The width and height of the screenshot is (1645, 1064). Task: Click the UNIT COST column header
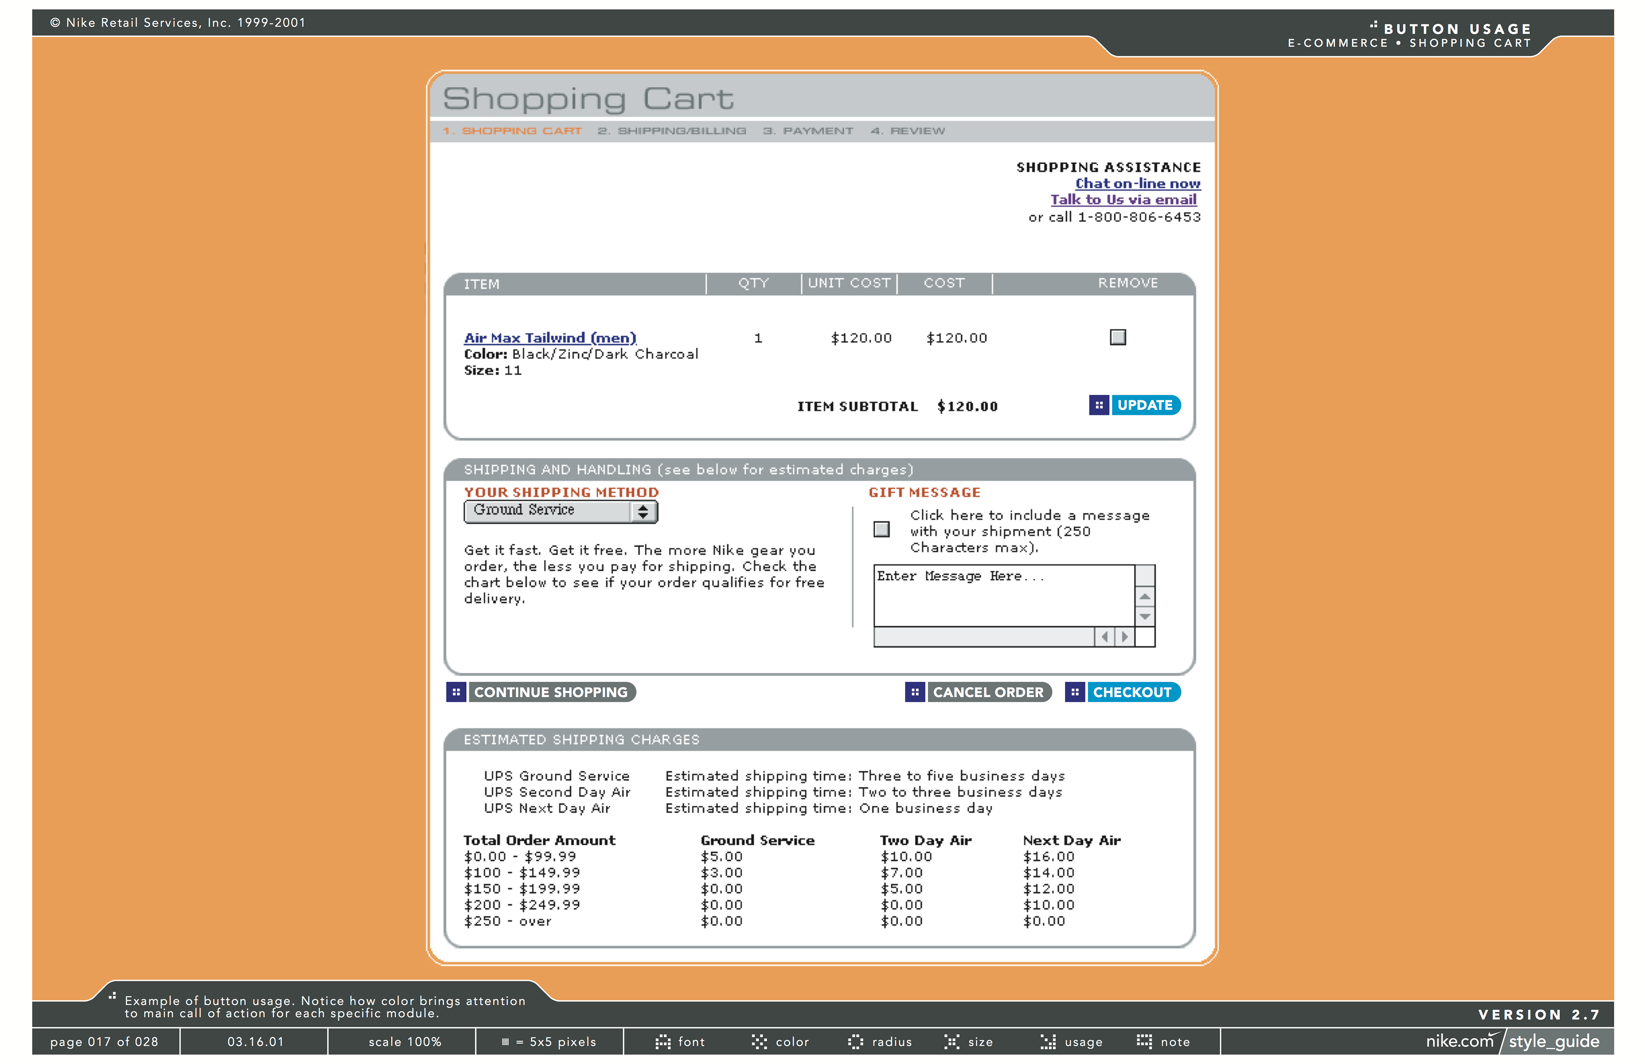[849, 283]
